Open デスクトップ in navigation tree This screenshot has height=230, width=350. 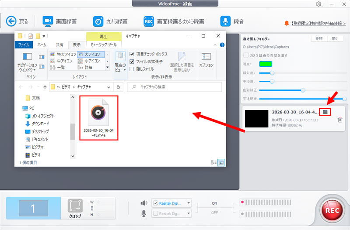37,131
